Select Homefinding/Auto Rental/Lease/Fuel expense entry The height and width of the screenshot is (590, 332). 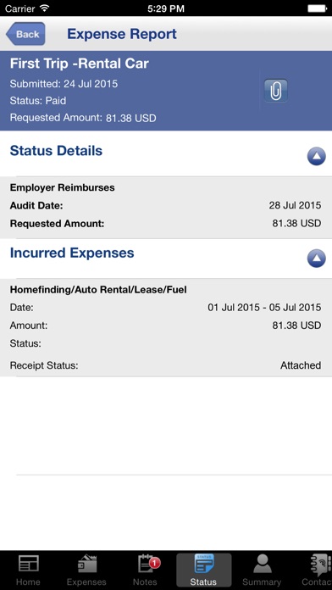point(166,328)
